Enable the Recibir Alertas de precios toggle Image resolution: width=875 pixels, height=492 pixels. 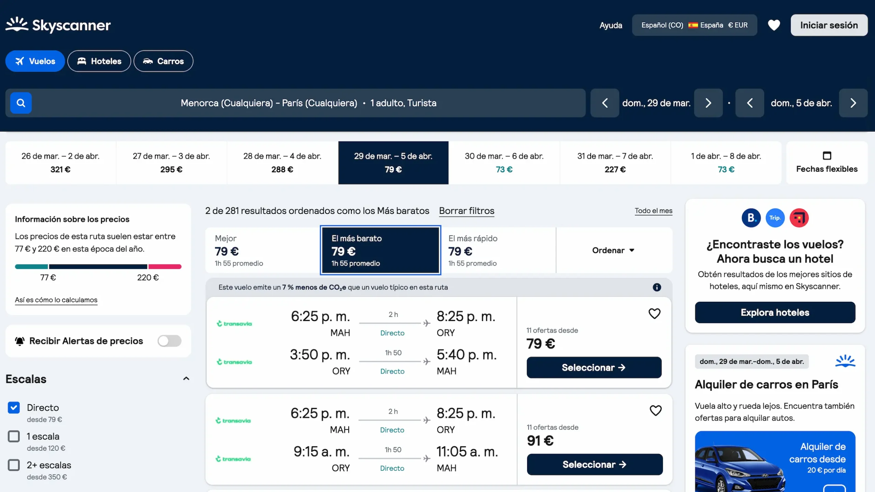(169, 341)
